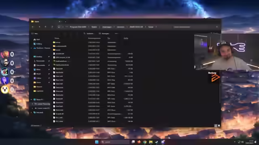Image resolution: width=259 pixels, height=145 pixels.
Task: Close the Game tab in Explorer
Action: pos(59,21)
